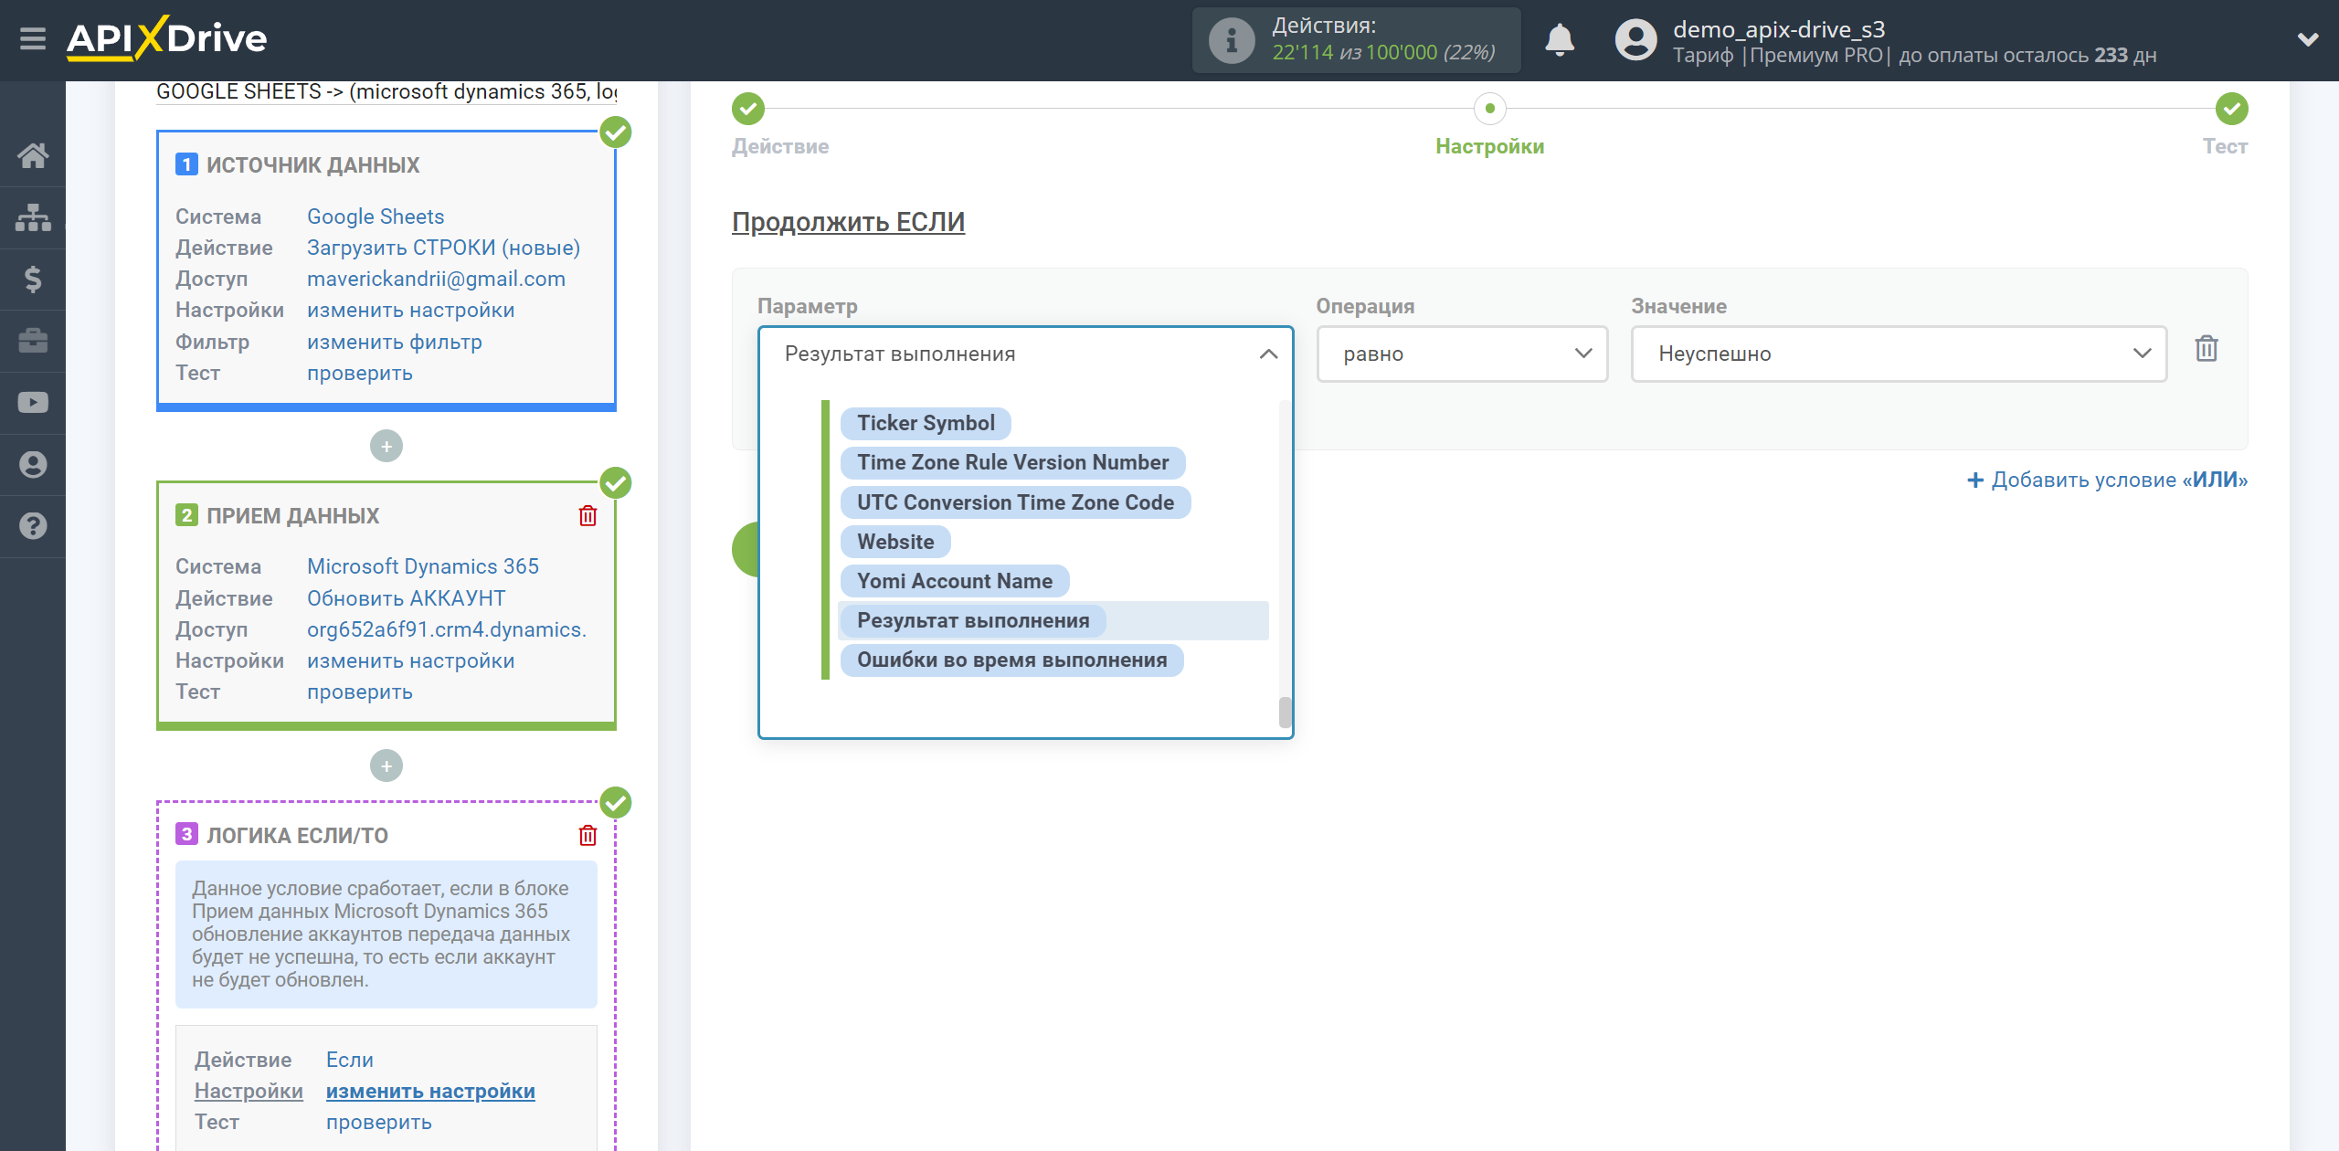Click the ApiX-Drive logo

pyautogui.click(x=166, y=39)
